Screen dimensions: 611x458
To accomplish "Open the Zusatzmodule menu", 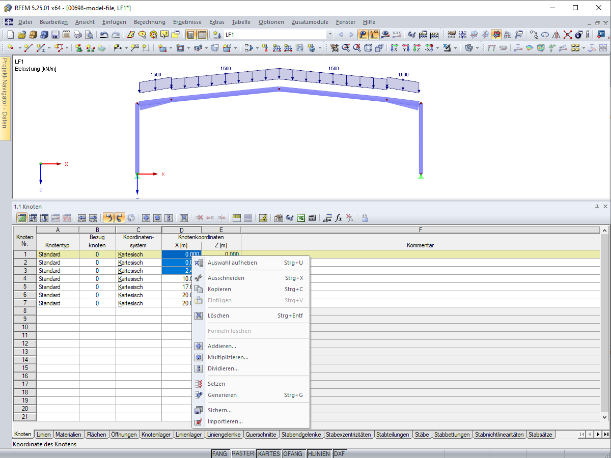I will point(310,22).
